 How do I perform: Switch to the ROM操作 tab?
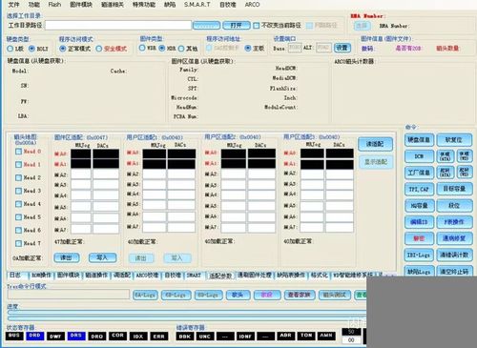tap(42, 276)
